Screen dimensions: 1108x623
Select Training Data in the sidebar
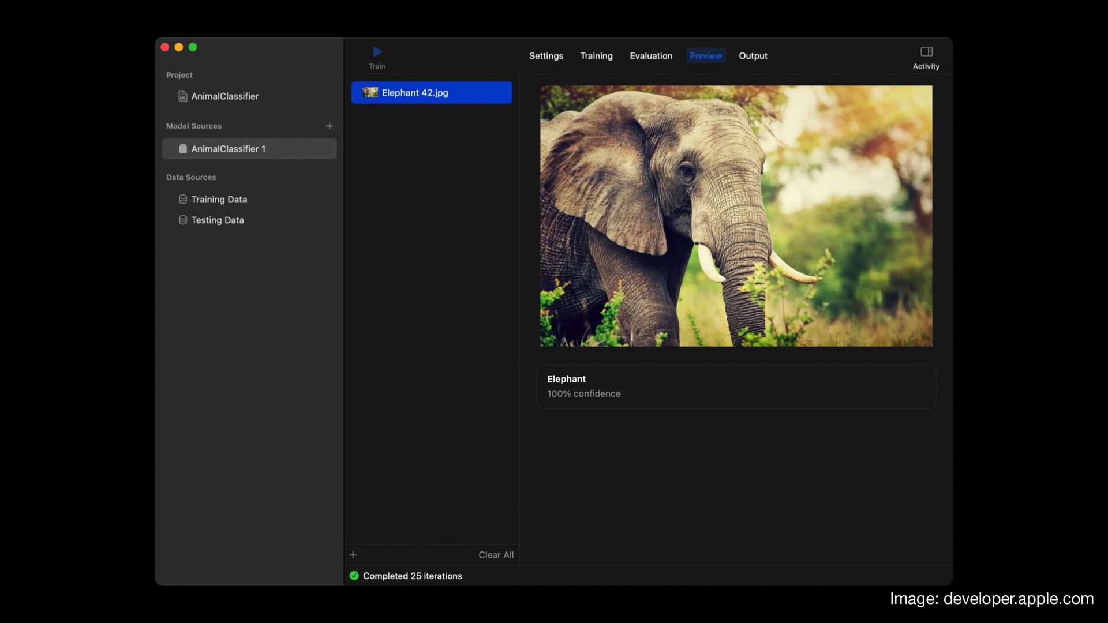coord(219,200)
